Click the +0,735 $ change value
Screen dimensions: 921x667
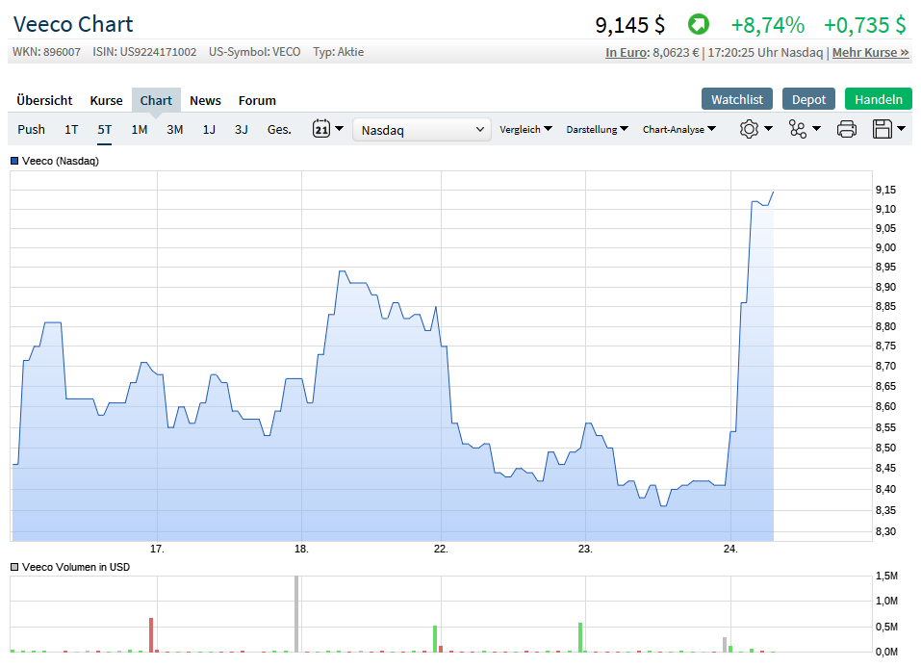pyautogui.click(x=864, y=25)
